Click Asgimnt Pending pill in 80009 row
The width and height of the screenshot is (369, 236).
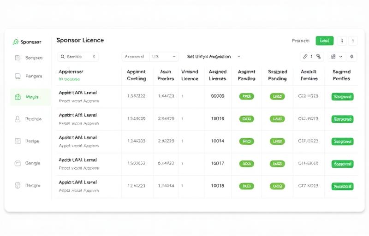click(x=247, y=96)
